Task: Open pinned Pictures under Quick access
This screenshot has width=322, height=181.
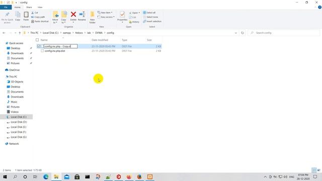Action: coord(13,63)
